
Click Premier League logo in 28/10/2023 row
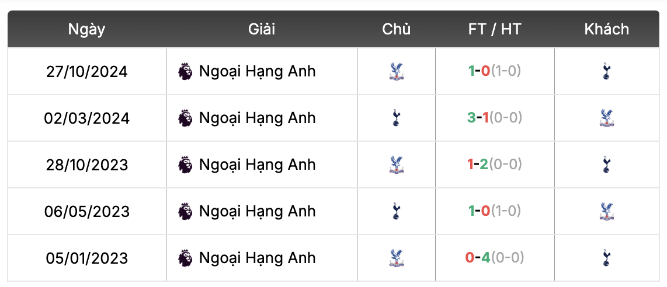pos(185,164)
